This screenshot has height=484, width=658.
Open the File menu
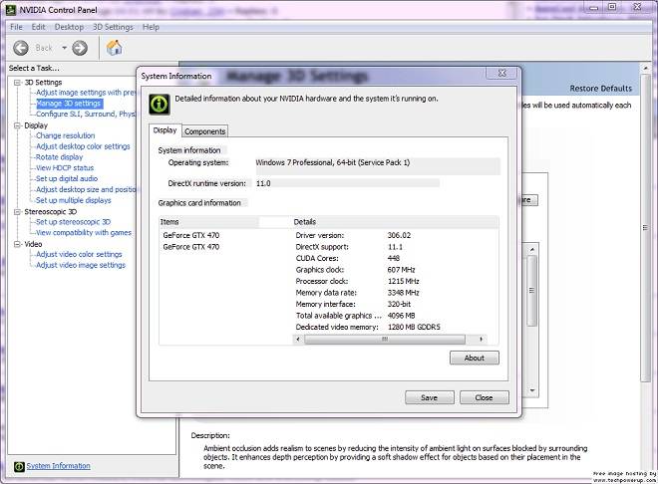[16, 27]
